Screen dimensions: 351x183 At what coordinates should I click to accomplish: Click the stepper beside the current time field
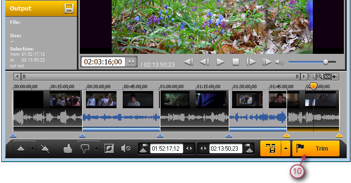131,62
